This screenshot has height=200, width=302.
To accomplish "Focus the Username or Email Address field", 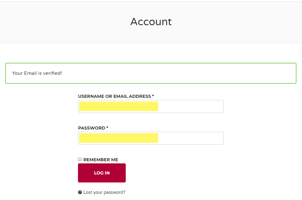I will (x=151, y=106).
